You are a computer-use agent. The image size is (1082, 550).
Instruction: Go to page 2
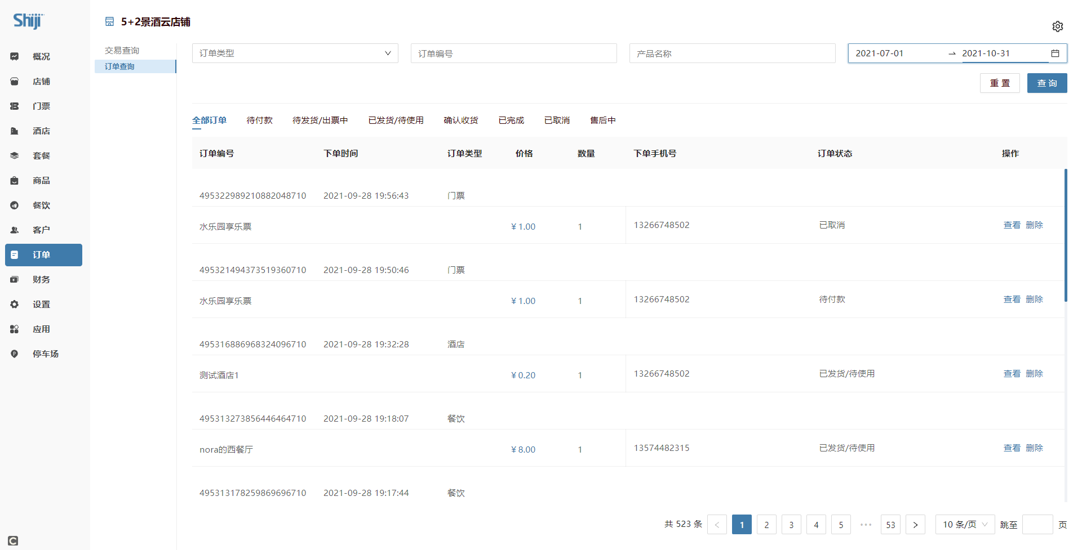pos(766,524)
